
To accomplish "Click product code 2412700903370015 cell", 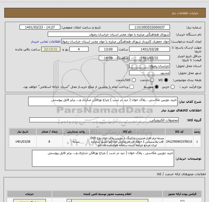I will point(179,142).
